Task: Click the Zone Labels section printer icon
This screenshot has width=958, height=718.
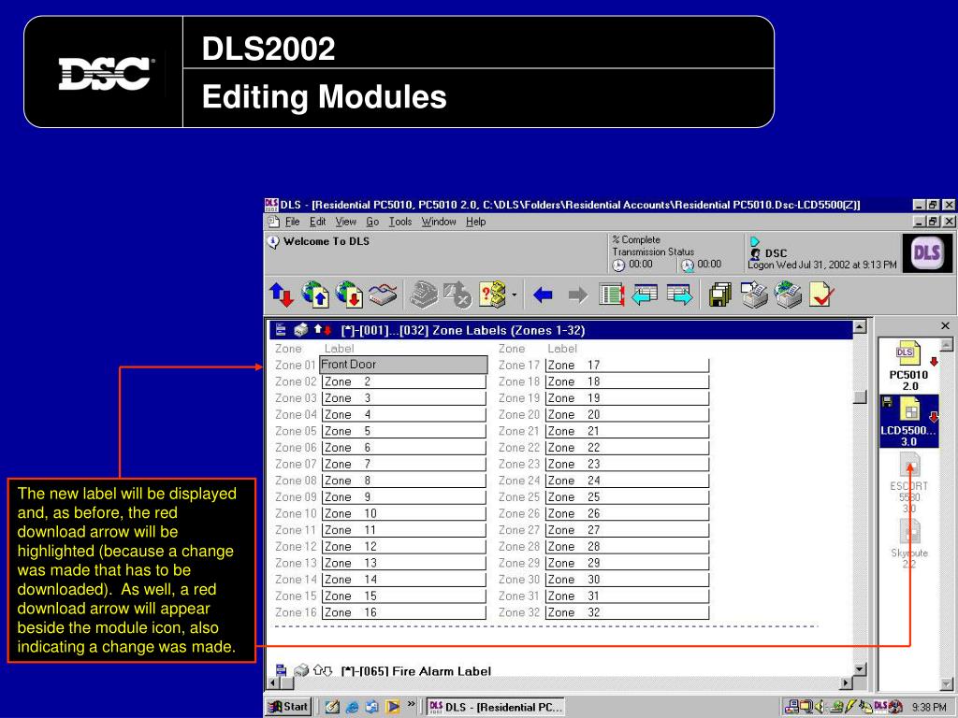Action: (300, 330)
